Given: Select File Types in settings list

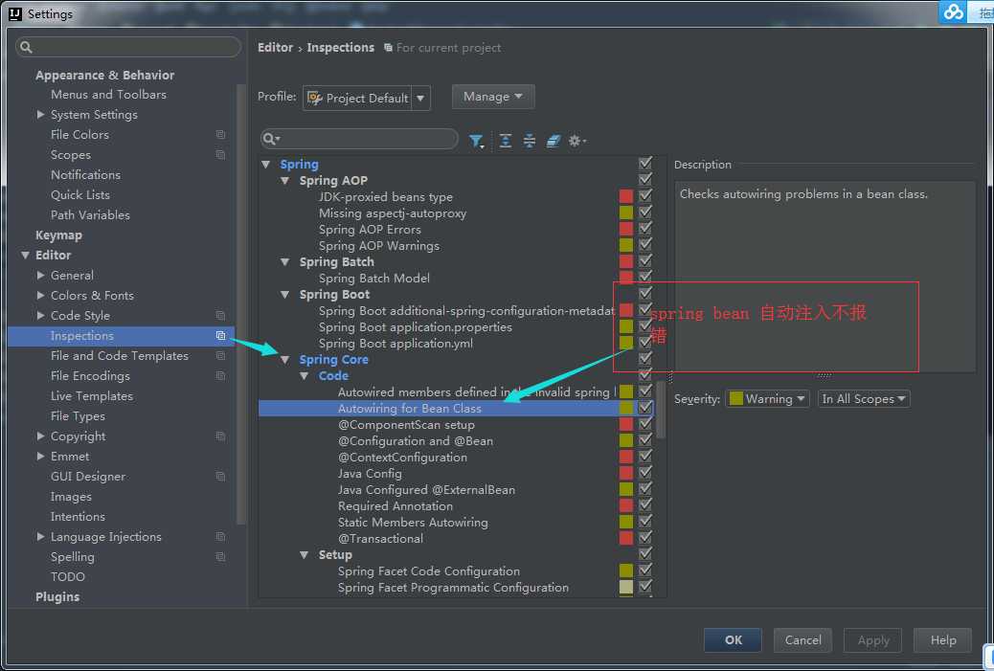Looking at the screenshot, I should click(x=78, y=416).
